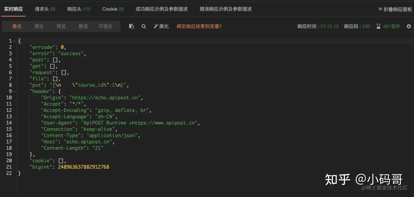Copy the response with the clipboard icon
The image size is (414, 197).
point(131,26)
